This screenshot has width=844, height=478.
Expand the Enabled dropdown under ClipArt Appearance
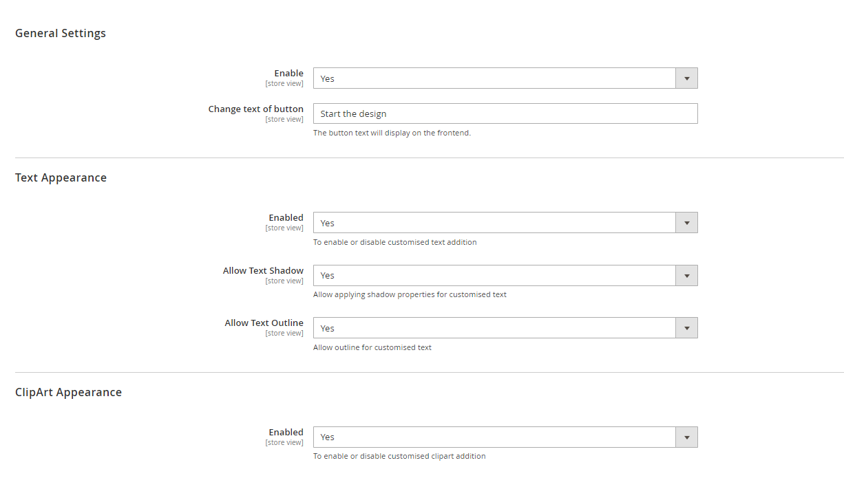505,437
